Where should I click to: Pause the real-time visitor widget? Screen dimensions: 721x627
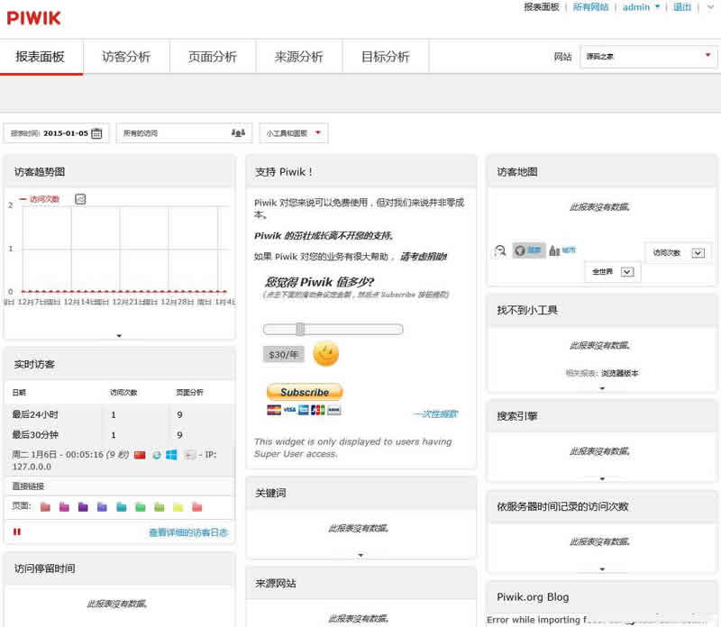coord(17,532)
